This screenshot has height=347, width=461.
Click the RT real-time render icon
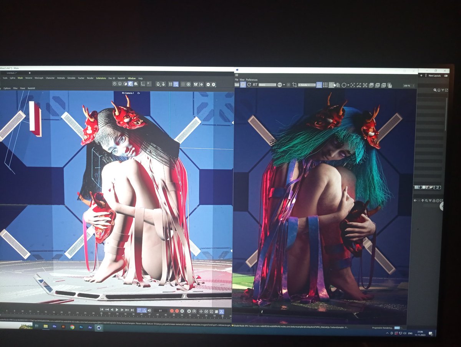coord(255,85)
